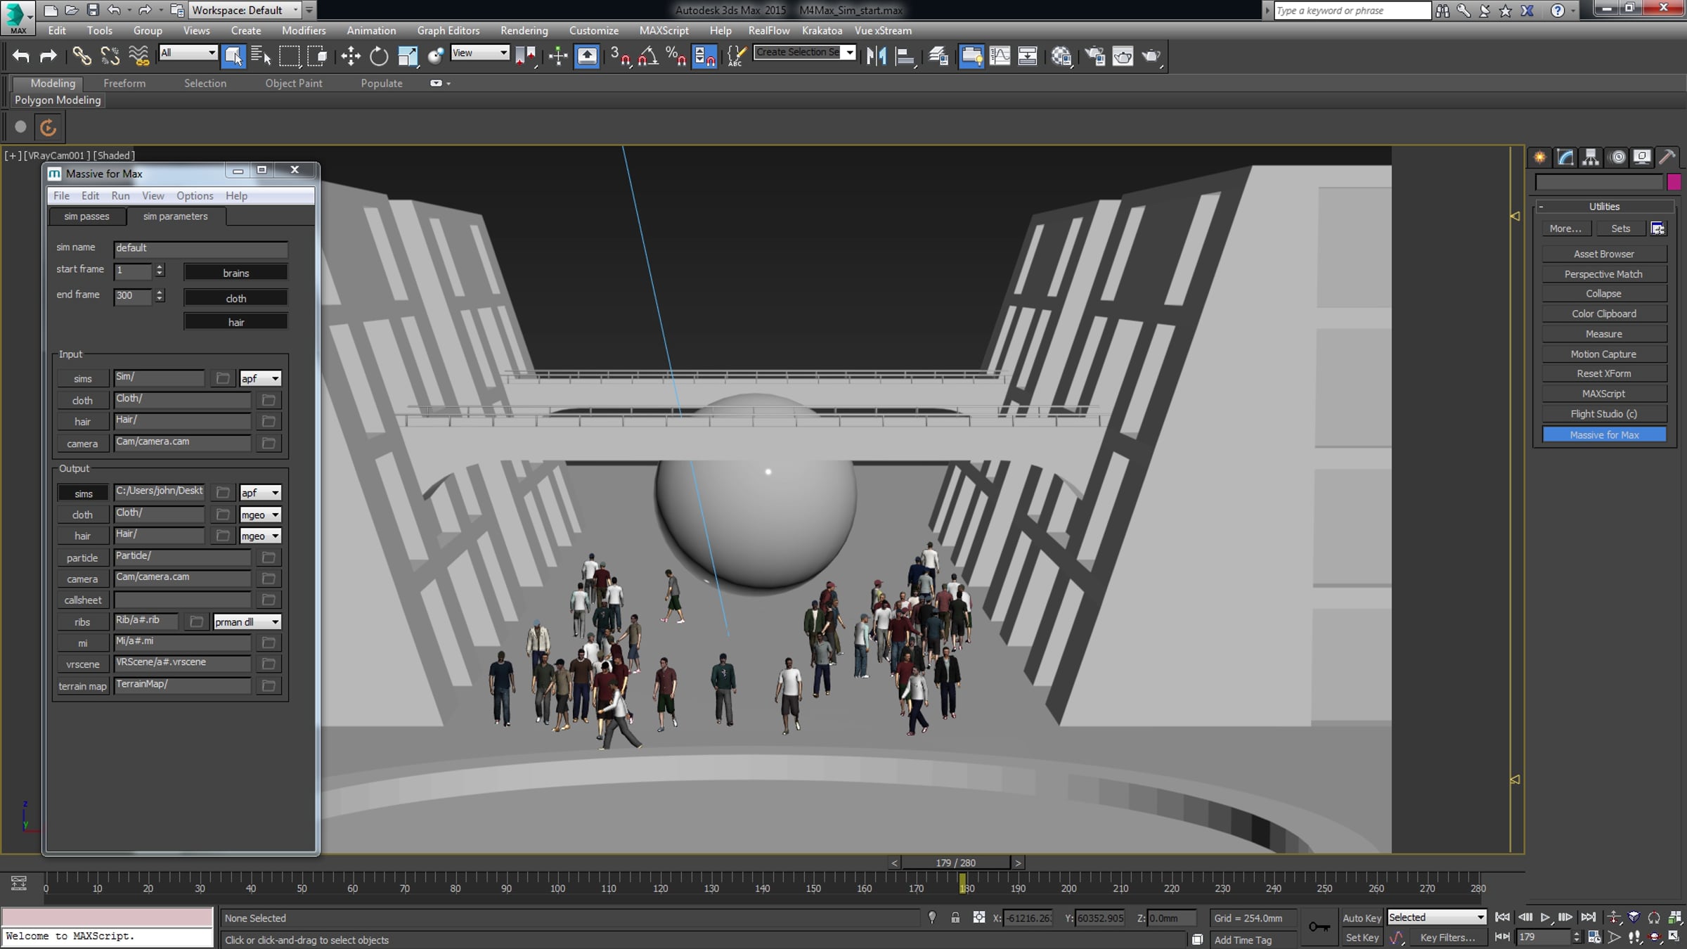Choose the Rectangular Selection Region tool
1687x949 pixels.
click(x=289, y=56)
